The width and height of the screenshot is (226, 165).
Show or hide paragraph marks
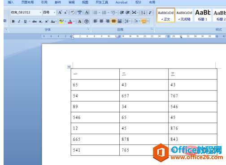[x=150, y=13]
